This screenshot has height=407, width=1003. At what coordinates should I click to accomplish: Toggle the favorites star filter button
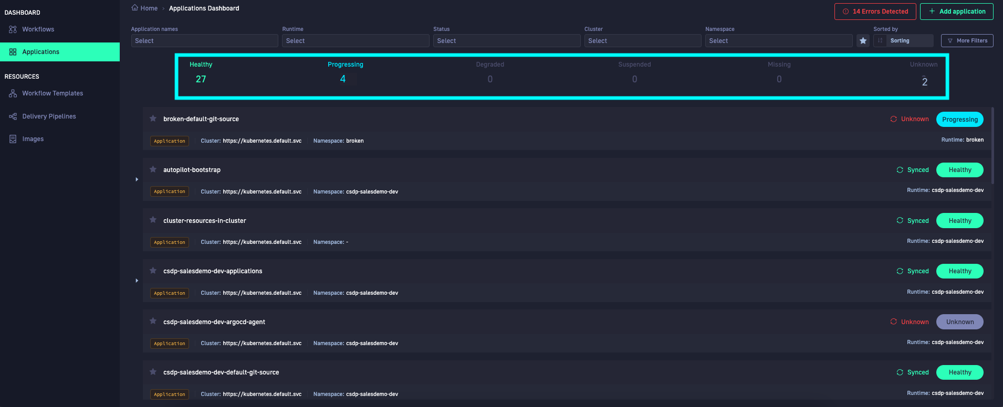click(x=863, y=40)
